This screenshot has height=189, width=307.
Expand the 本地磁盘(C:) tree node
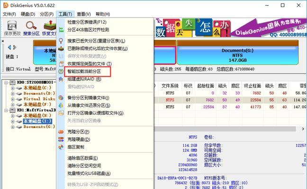click(12, 88)
